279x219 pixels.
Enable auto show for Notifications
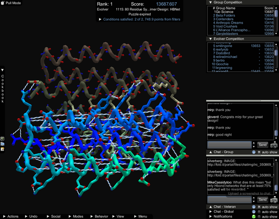pyautogui.click(x=268, y=217)
